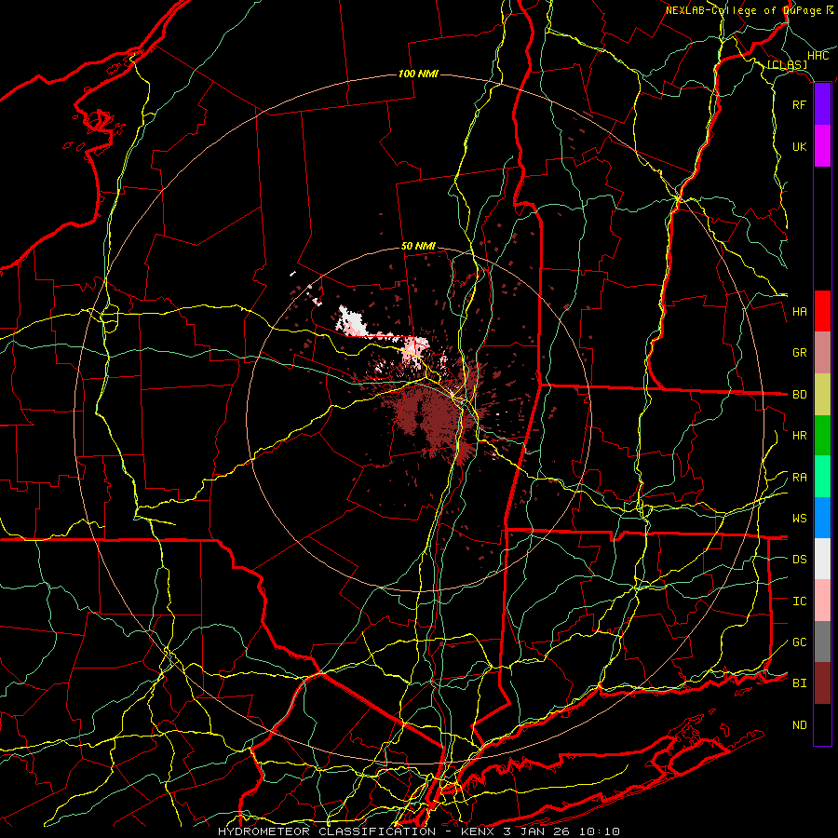Image resolution: width=838 pixels, height=838 pixels.
Task: Click the HA legend label
Action: point(799,311)
